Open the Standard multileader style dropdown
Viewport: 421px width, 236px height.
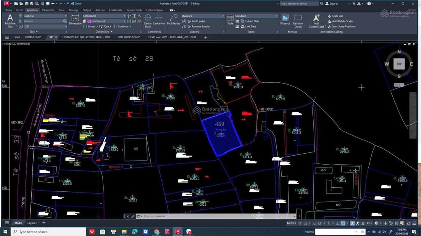click(x=203, y=16)
